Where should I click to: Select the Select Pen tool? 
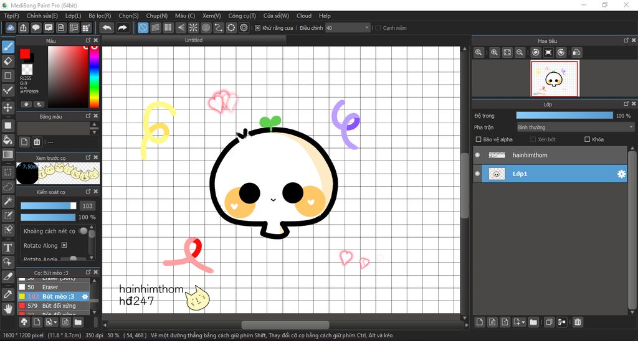point(7,215)
